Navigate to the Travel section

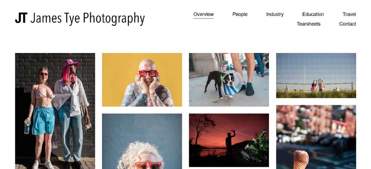[349, 14]
